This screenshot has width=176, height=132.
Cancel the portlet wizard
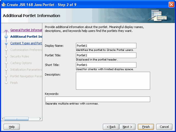[164, 127]
